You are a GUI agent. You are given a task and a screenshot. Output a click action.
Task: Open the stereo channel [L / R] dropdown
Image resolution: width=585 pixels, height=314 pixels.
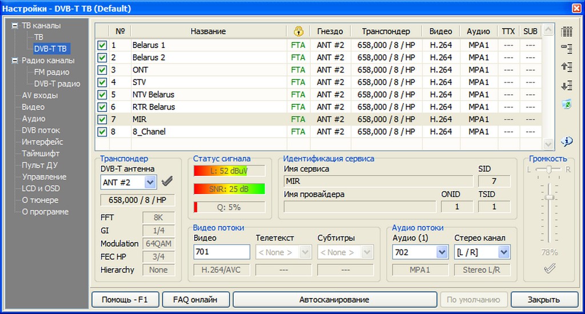click(503, 252)
